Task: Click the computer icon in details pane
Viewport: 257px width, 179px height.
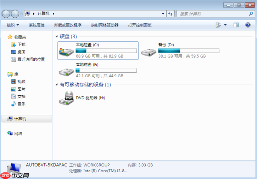Action: point(14,168)
